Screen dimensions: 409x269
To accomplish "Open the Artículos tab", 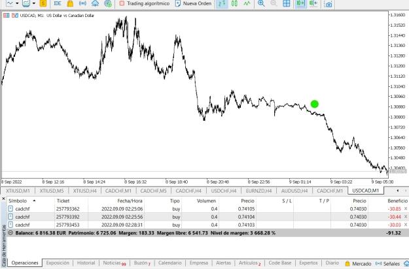I will 249,263.
